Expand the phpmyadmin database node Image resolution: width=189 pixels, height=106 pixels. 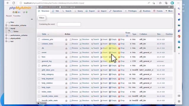click(6, 38)
